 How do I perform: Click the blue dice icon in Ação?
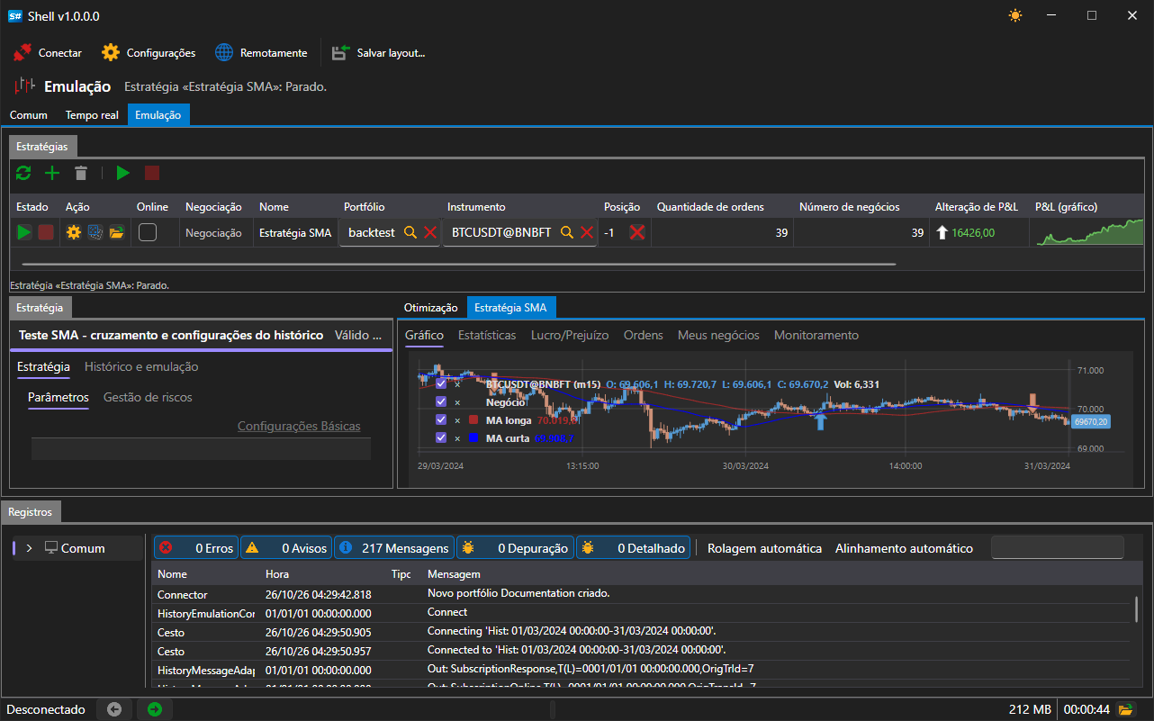pyautogui.click(x=95, y=232)
